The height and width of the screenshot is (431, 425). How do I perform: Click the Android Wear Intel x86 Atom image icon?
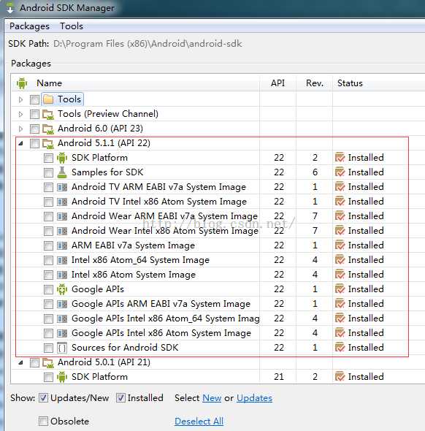point(62,231)
